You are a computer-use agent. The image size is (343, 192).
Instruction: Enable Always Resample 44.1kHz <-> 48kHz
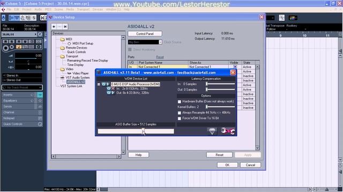click(x=180, y=113)
